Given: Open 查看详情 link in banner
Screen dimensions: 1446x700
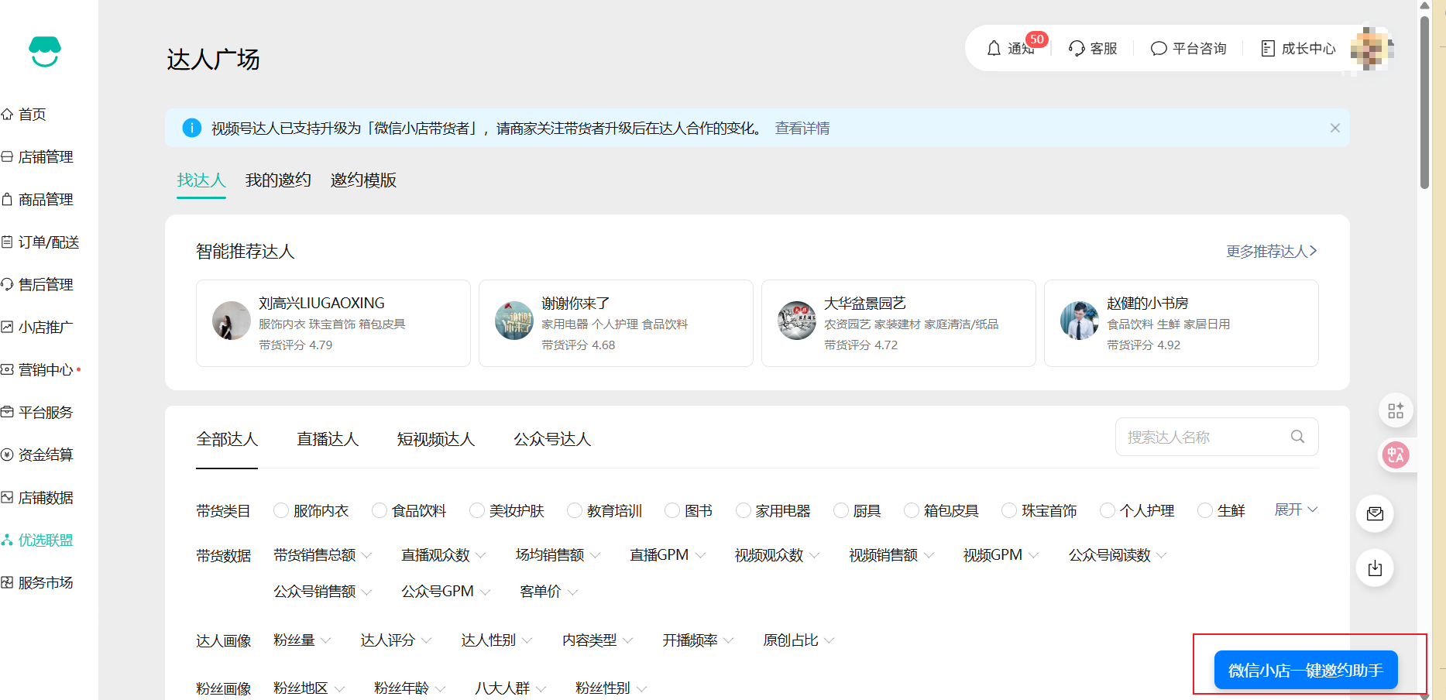Looking at the screenshot, I should tap(802, 129).
